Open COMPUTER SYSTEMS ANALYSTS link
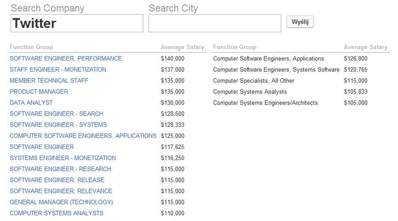This screenshot has width=398, height=221. (57, 213)
